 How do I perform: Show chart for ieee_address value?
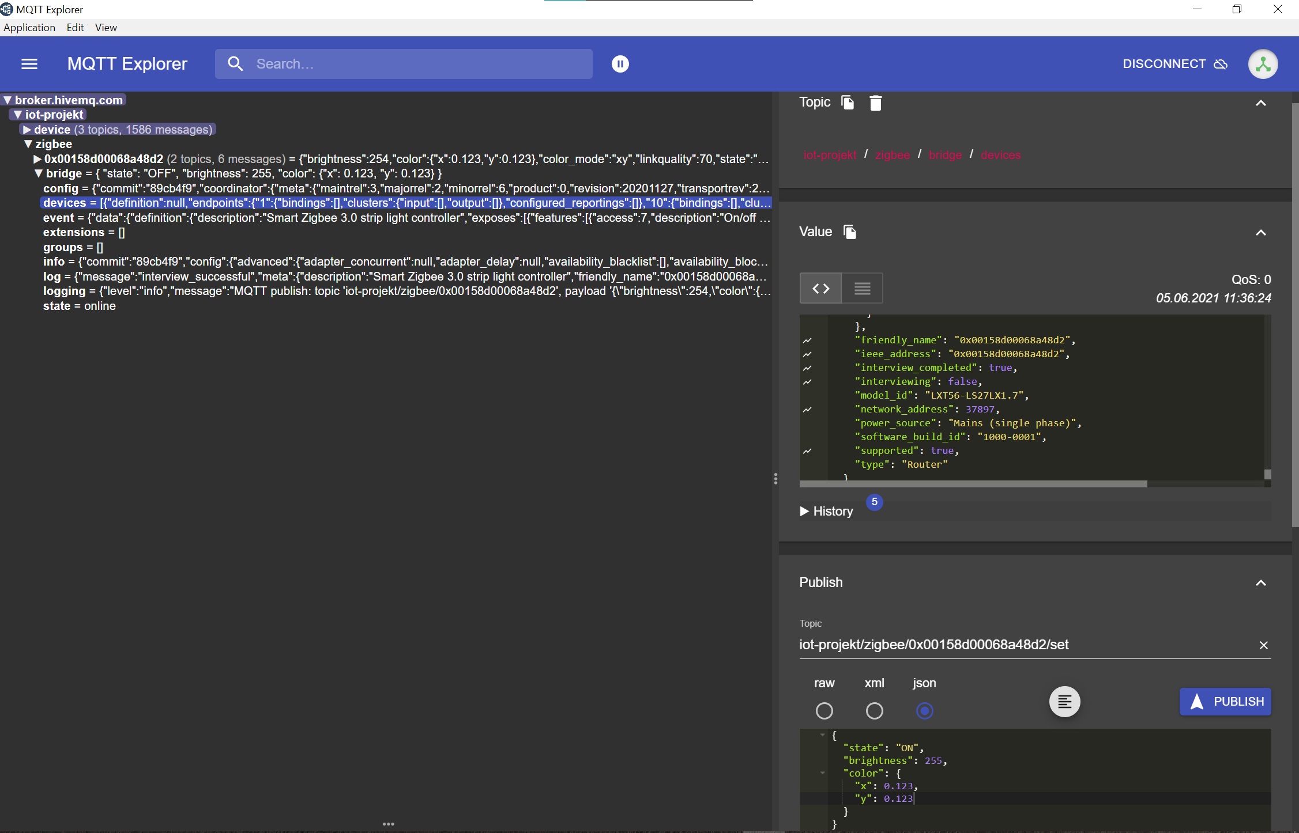point(807,354)
